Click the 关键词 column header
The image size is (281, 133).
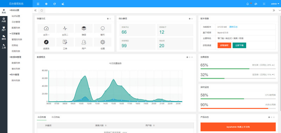coord(48,126)
